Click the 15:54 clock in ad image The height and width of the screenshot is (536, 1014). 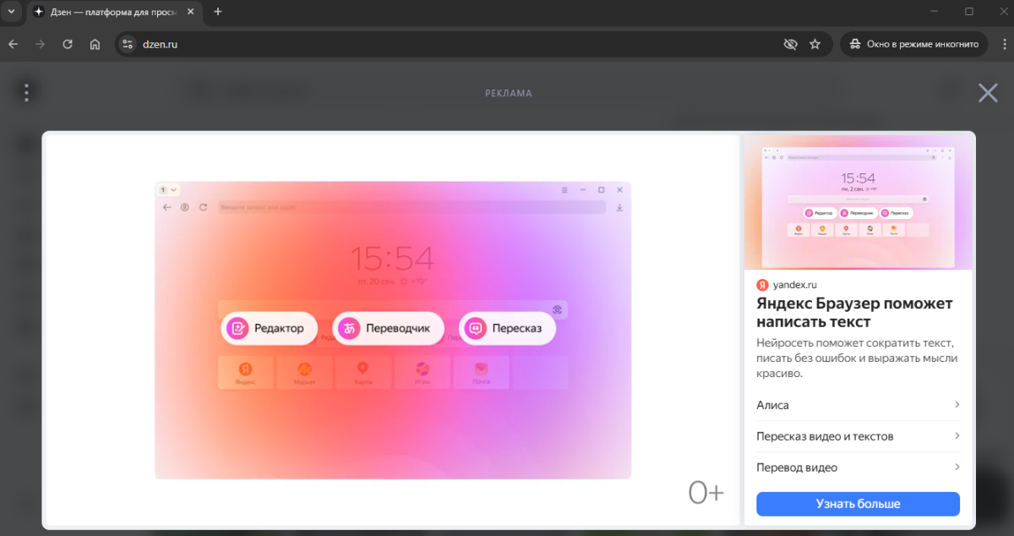point(392,257)
